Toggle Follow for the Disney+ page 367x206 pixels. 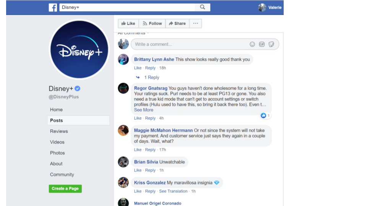(152, 23)
